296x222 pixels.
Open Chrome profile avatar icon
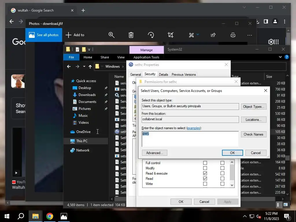click(275, 21)
